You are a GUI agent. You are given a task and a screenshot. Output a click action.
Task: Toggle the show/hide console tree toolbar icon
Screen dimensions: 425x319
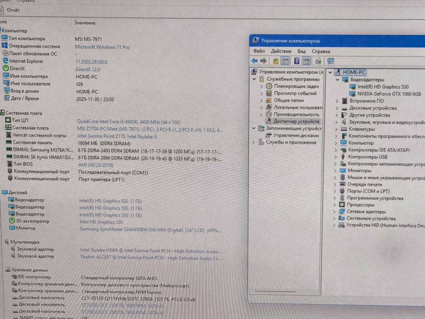click(x=285, y=62)
